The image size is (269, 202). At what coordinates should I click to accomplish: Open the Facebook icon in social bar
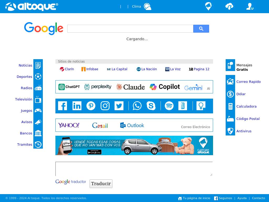point(63,106)
